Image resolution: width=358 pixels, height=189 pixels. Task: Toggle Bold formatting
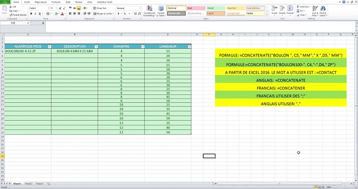pos(31,14)
